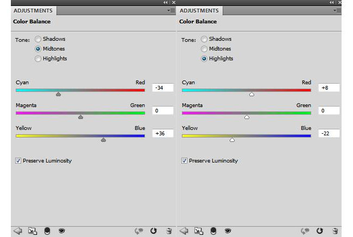This screenshot has height=237, width=353.
Task: Click Yellow-Blue slider handle in left panel
Action: pos(103,140)
